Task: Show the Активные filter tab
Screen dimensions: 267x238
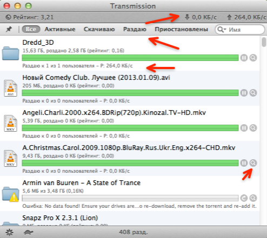Action: click(60, 29)
